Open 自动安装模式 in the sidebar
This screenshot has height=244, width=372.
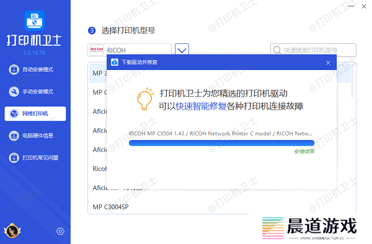pyautogui.click(x=35, y=69)
